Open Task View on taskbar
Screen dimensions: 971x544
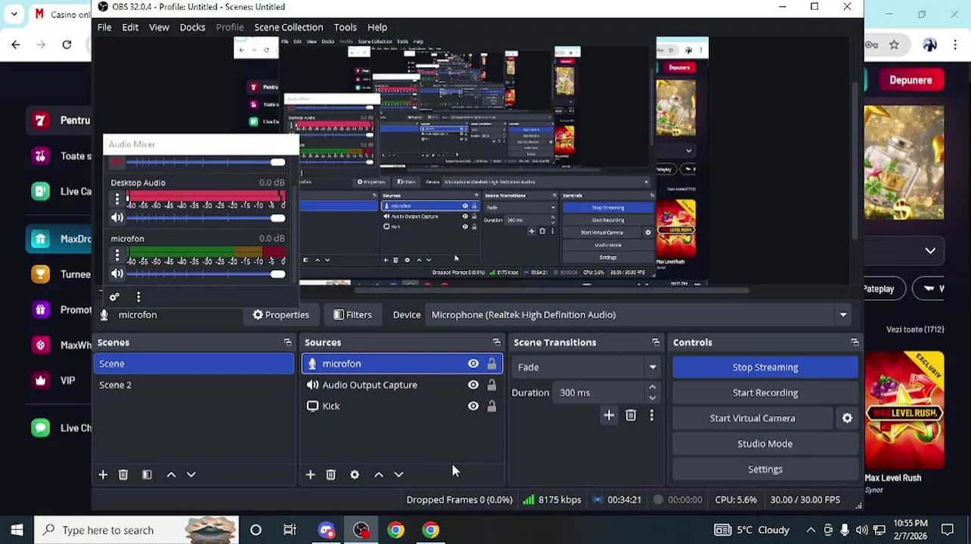point(290,530)
